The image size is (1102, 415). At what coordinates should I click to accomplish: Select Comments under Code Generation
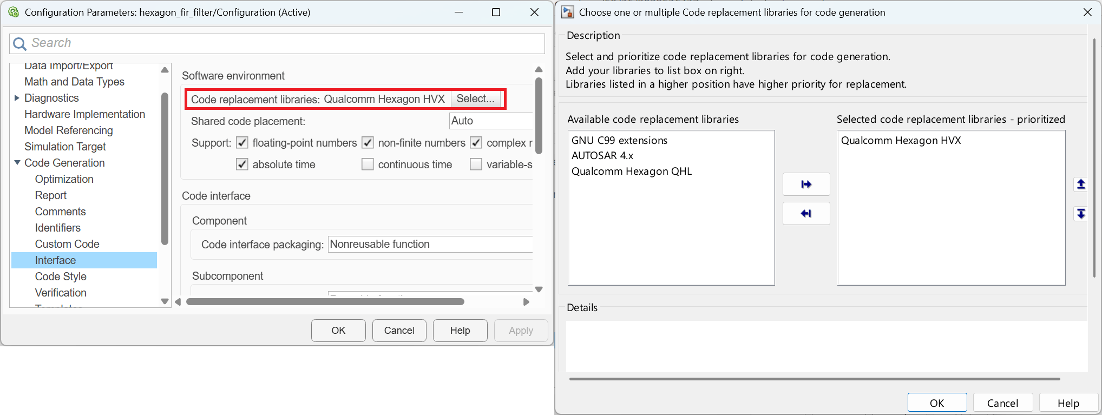60,212
